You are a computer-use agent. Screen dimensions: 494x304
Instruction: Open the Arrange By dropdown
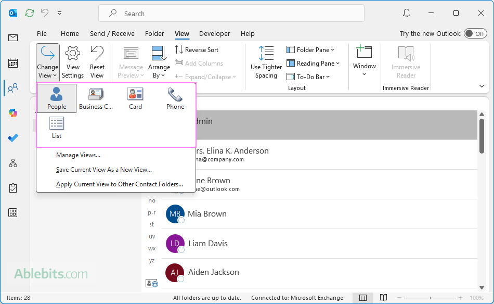tap(159, 62)
